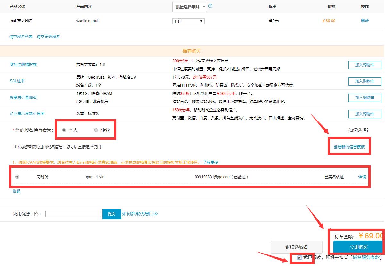Select the 企业 domain holder radio button
This screenshot has height=266, width=386.
(96, 129)
